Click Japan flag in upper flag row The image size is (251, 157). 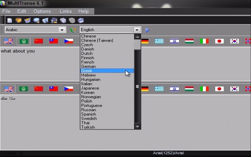[x=220, y=41]
